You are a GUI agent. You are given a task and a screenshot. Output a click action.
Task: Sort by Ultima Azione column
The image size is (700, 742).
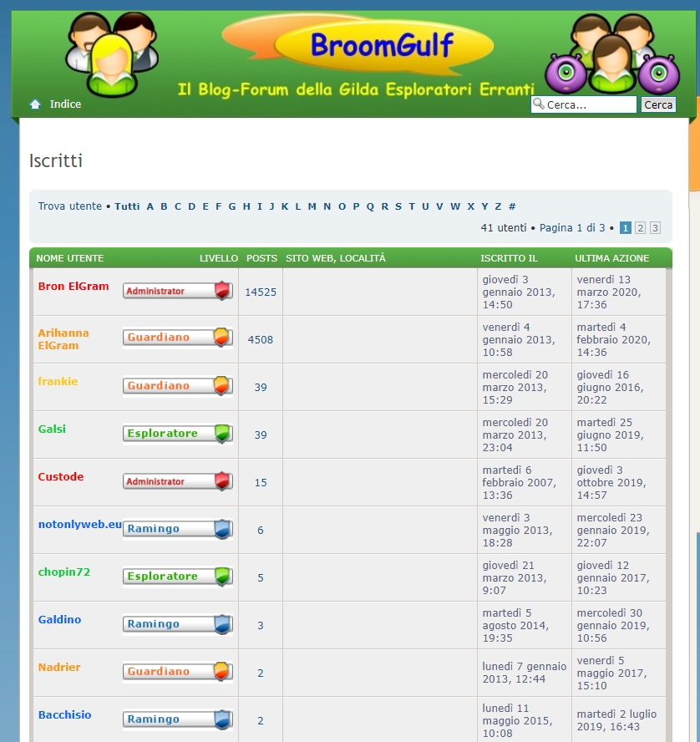612,258
